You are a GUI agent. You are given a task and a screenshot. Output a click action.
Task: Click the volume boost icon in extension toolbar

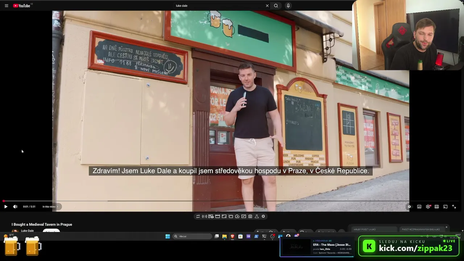pos(204,216)
